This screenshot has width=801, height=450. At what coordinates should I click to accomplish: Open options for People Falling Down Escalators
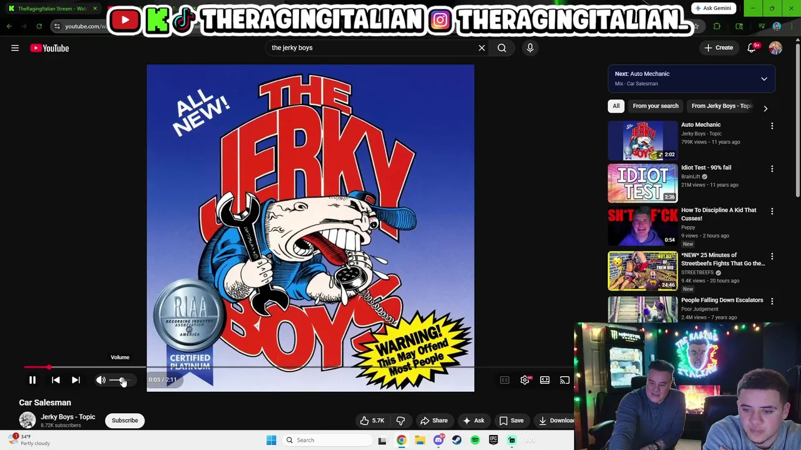coord(772,301)
